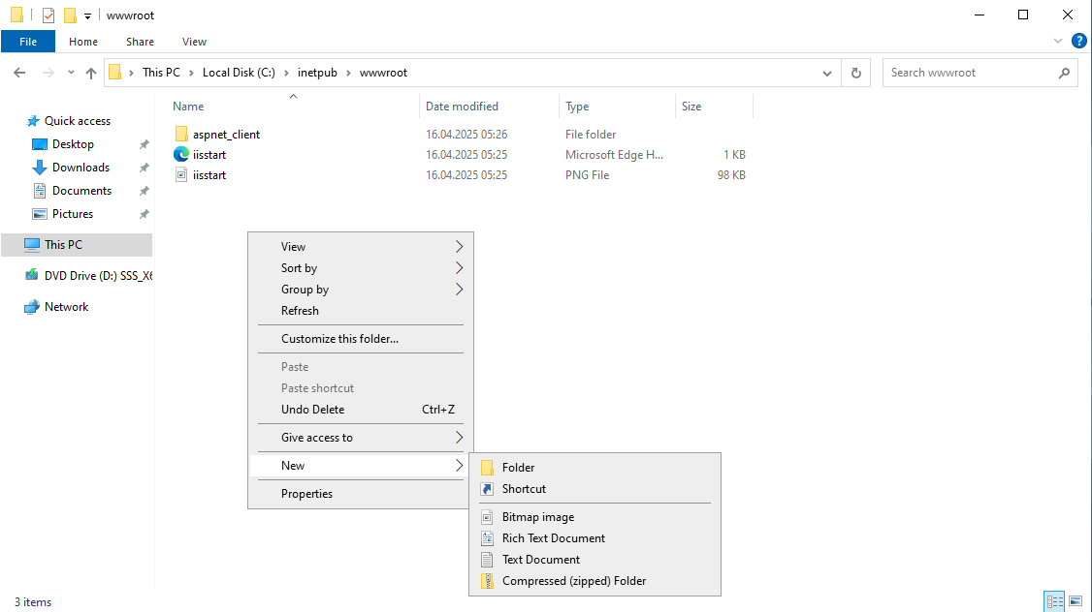Open Help with the question mark icon

coord(1078,41)
